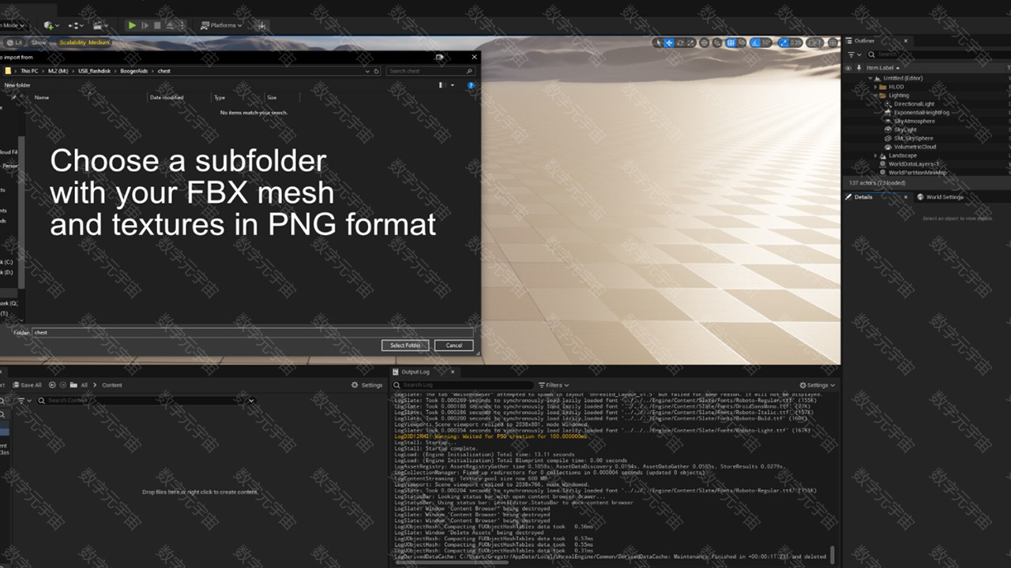Click the Scalability: Medium warning button
Screen dimensions: 1011x568
coord(84,43)
